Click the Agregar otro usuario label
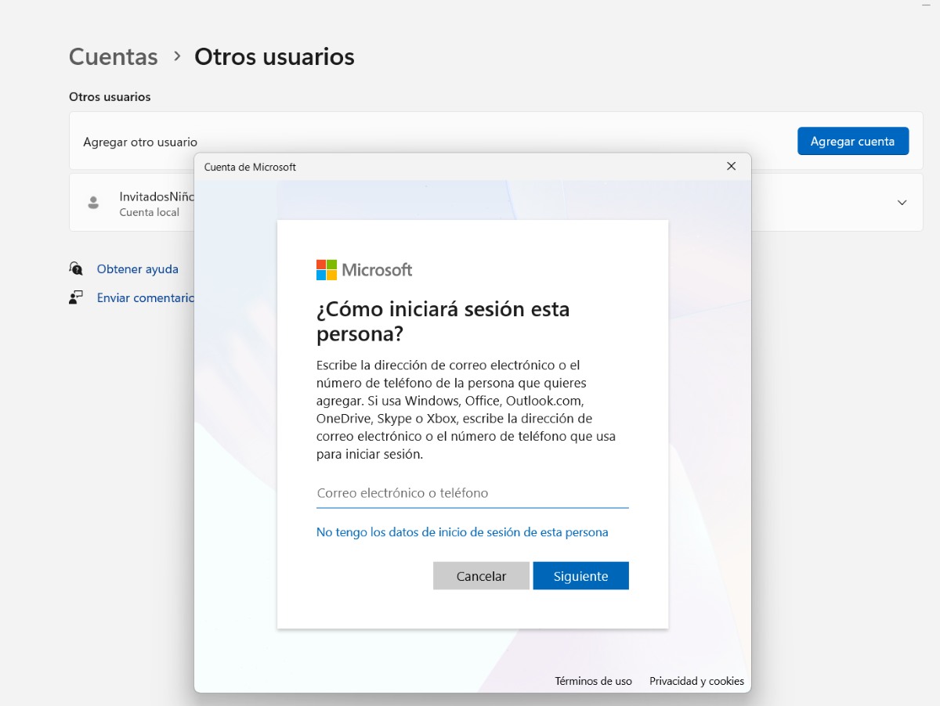This screenshot has height=706, width=940. click(x=140, y=142)
